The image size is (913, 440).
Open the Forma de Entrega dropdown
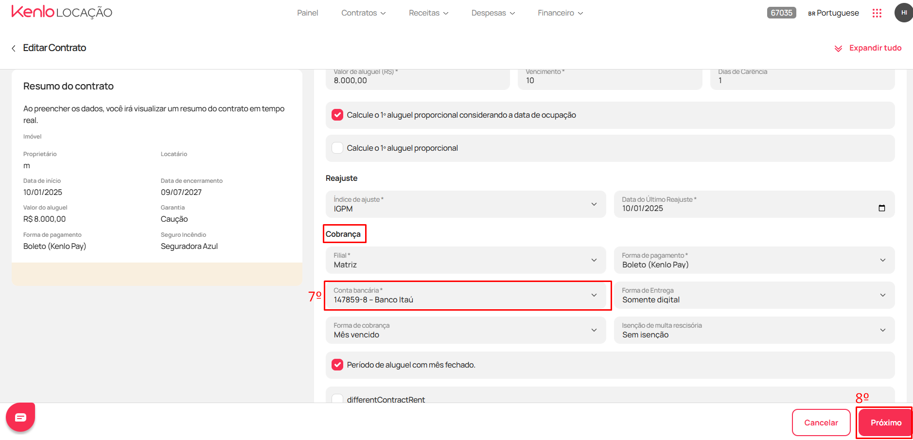pyautogui.click(x=754, y=295)
